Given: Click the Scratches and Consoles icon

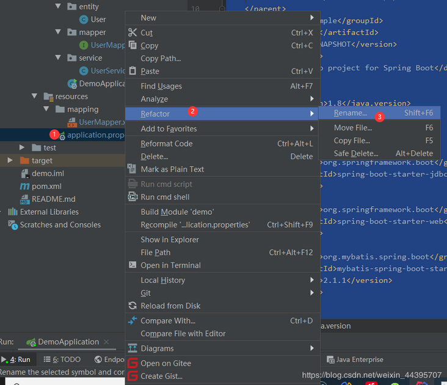Looking at the screenshot, I should (x=13, y=225).
